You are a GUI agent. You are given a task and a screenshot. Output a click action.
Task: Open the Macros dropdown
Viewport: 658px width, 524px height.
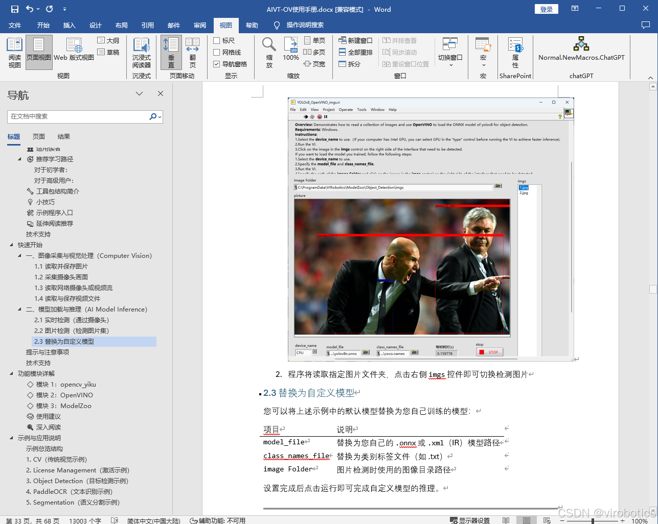[x=483, y=53]
